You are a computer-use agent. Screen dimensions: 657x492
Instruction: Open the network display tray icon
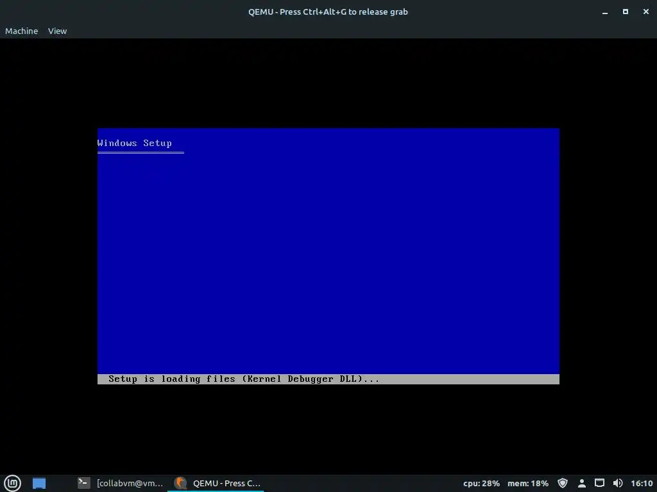point(600,483)
